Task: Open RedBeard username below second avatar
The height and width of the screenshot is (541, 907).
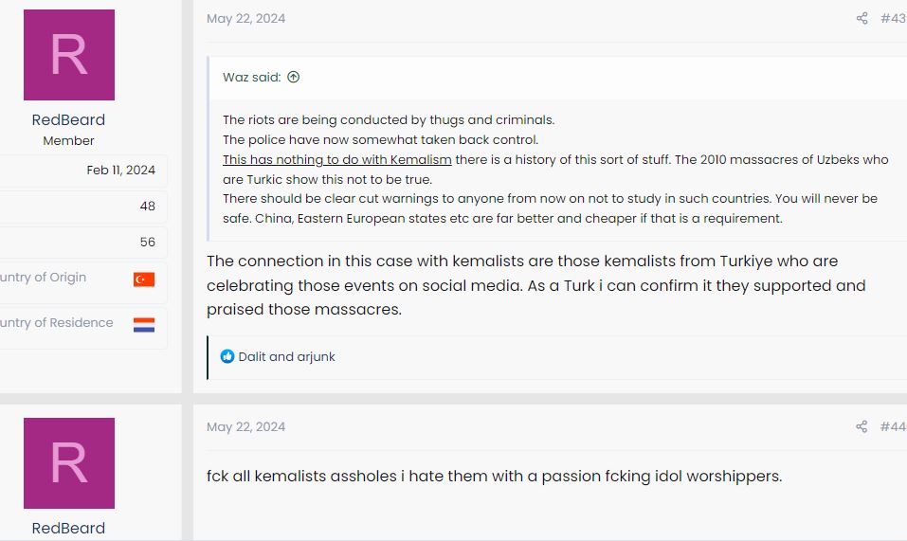Action: [68, 529]
